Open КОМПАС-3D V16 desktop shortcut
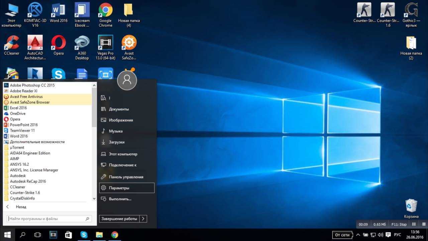 point(35,14)
